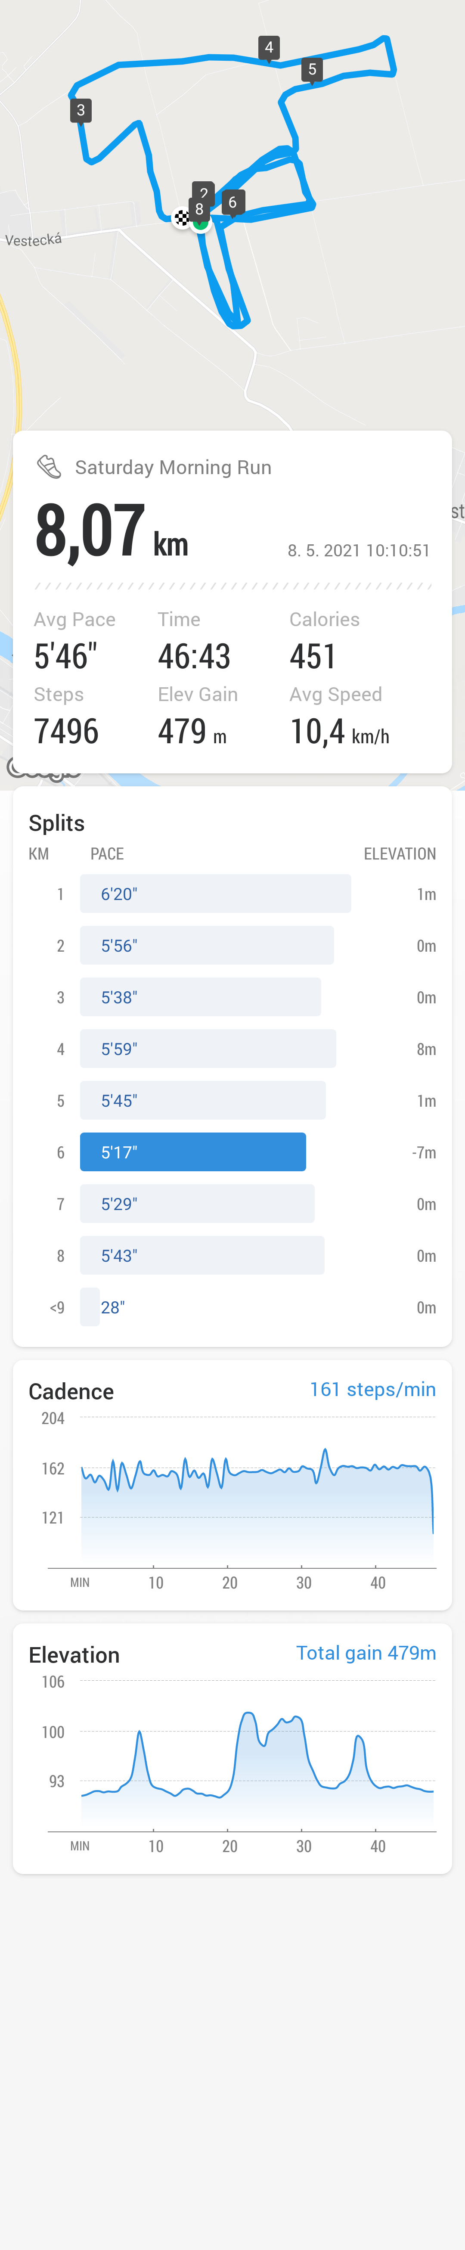The height and width of the screenshot is (2250, 465).
Task: Click the Google logo on map
Action: pyautogui.click(x=44, y=768)
